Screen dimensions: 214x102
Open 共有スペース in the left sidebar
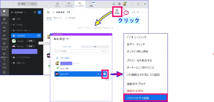(x=4, y=56)
